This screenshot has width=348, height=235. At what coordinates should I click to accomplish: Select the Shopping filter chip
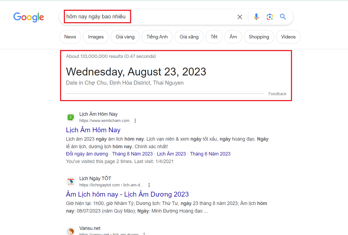259,37
